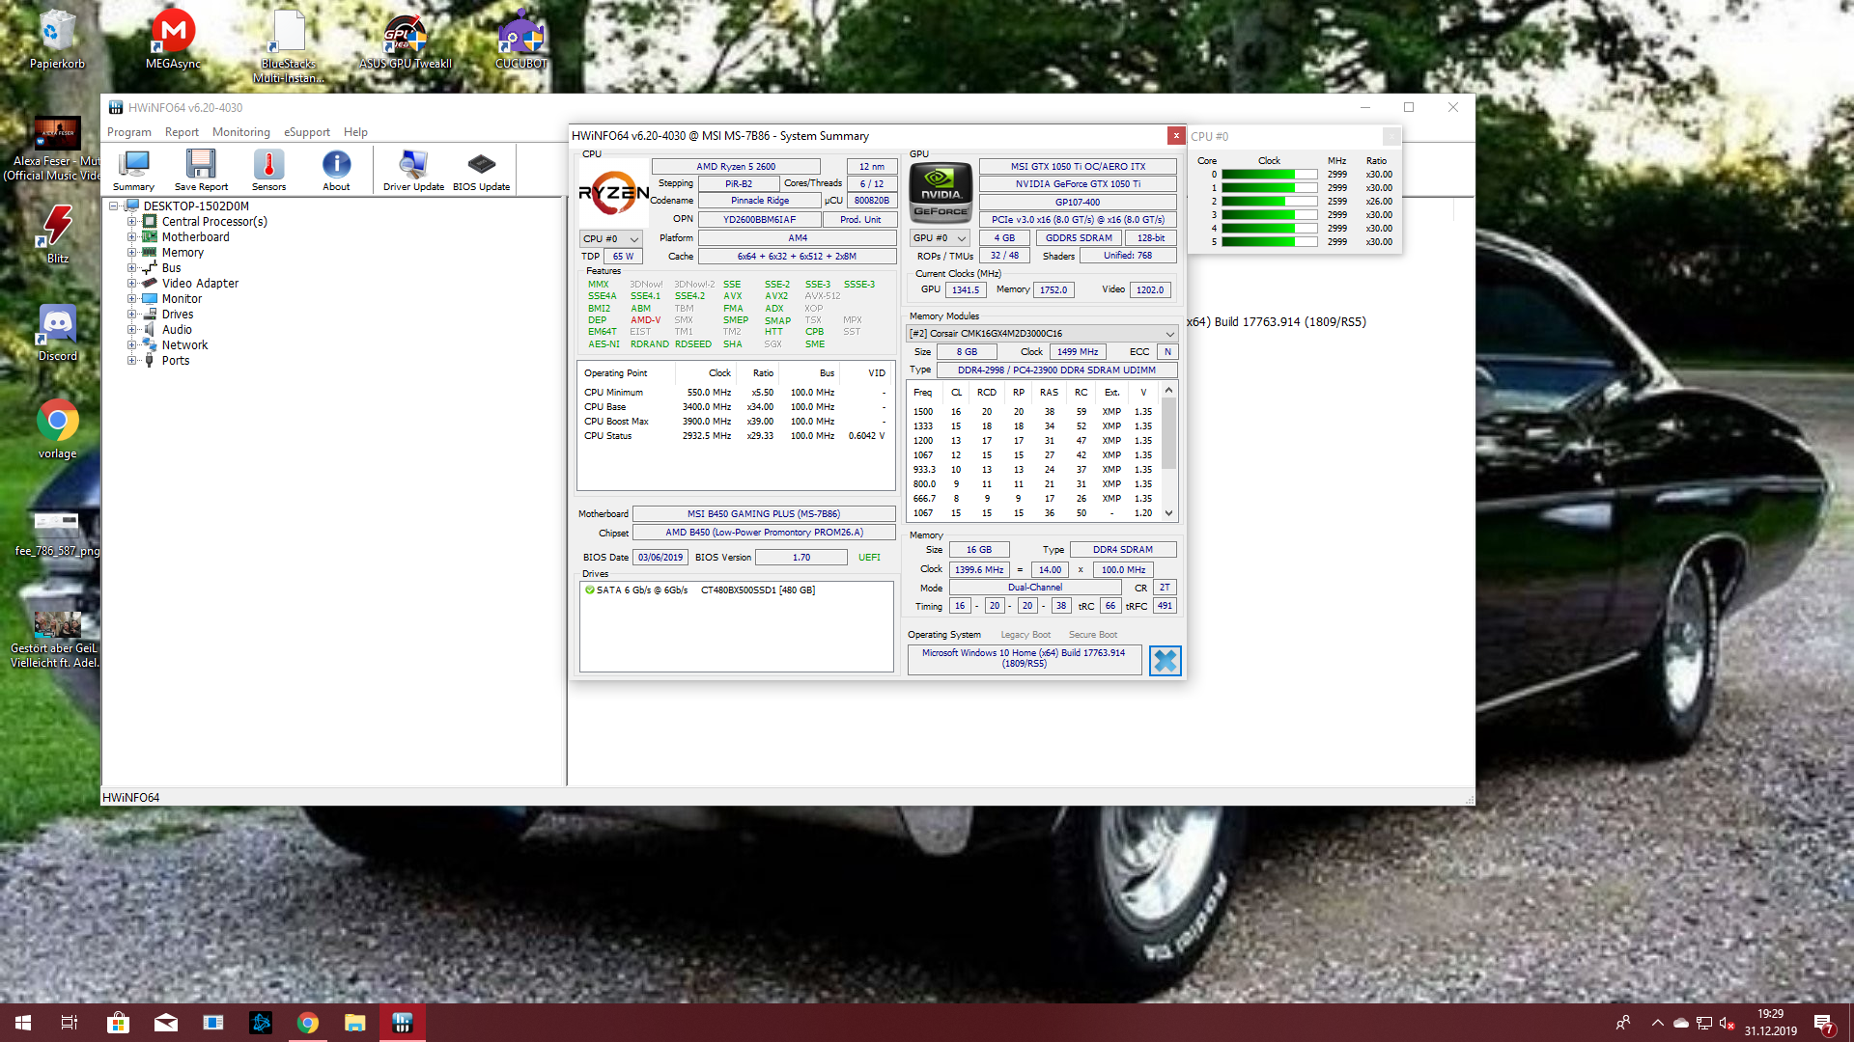Expand the Video Adapter tree node
The width and height of the screenshot is (1854, 1042).
point(132,284)
